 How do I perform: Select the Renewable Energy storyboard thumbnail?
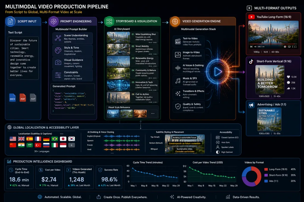pyautogui.click(x=118, y=61)
